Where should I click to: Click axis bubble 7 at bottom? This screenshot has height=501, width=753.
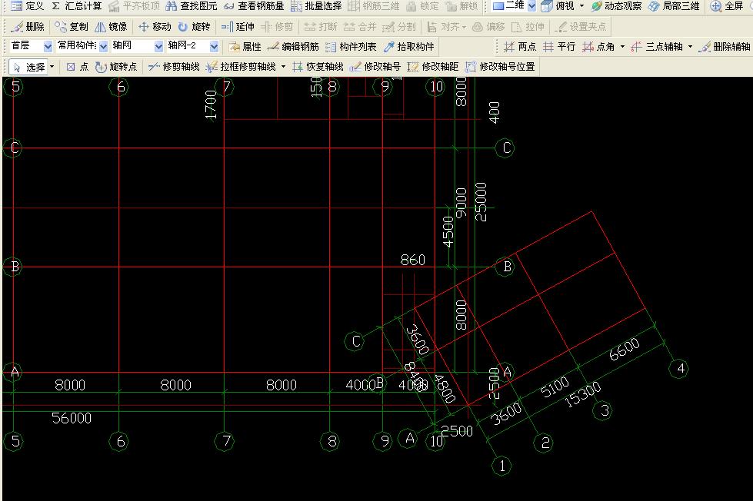(x=226, y=440)
